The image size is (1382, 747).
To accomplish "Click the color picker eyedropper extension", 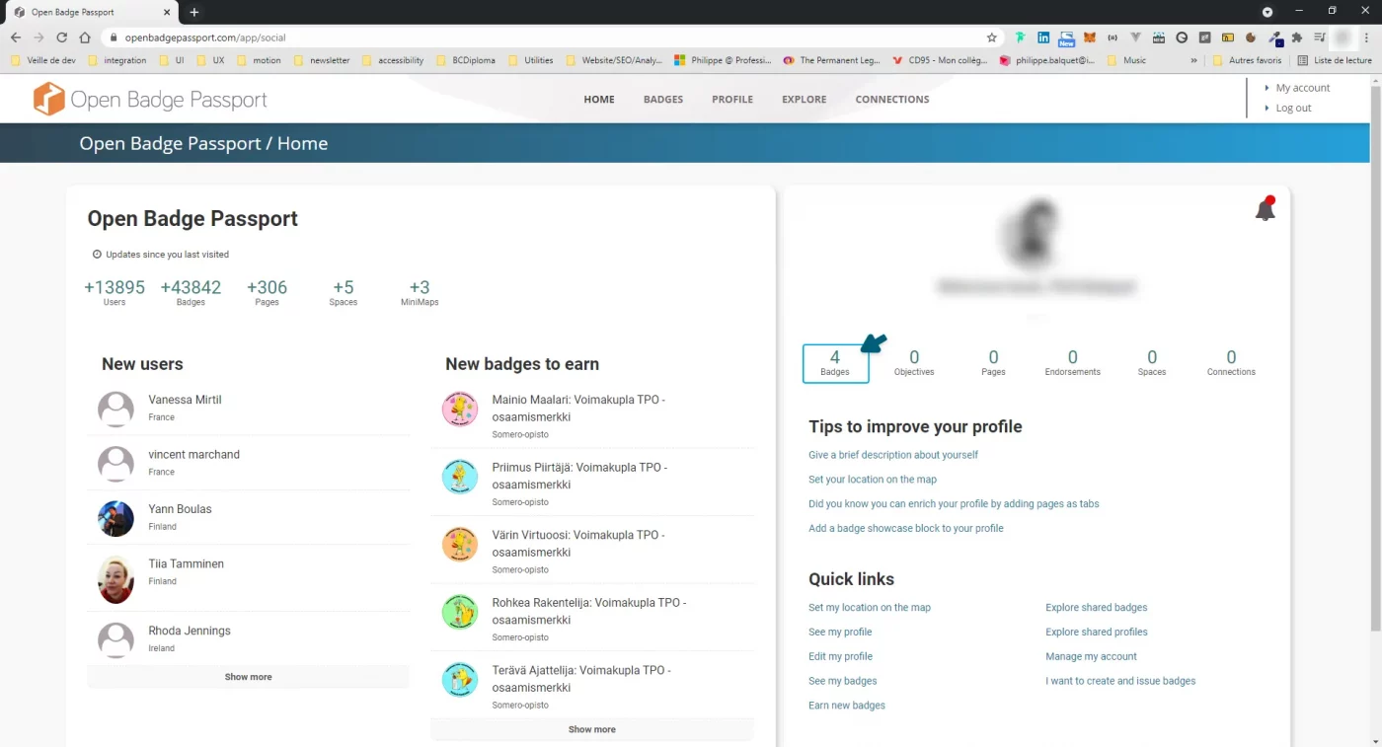I will coord(1274,37).
